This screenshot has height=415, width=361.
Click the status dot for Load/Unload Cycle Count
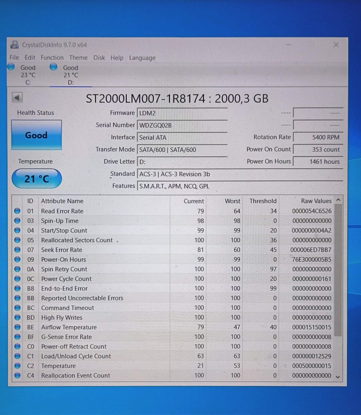pos(17,356)
